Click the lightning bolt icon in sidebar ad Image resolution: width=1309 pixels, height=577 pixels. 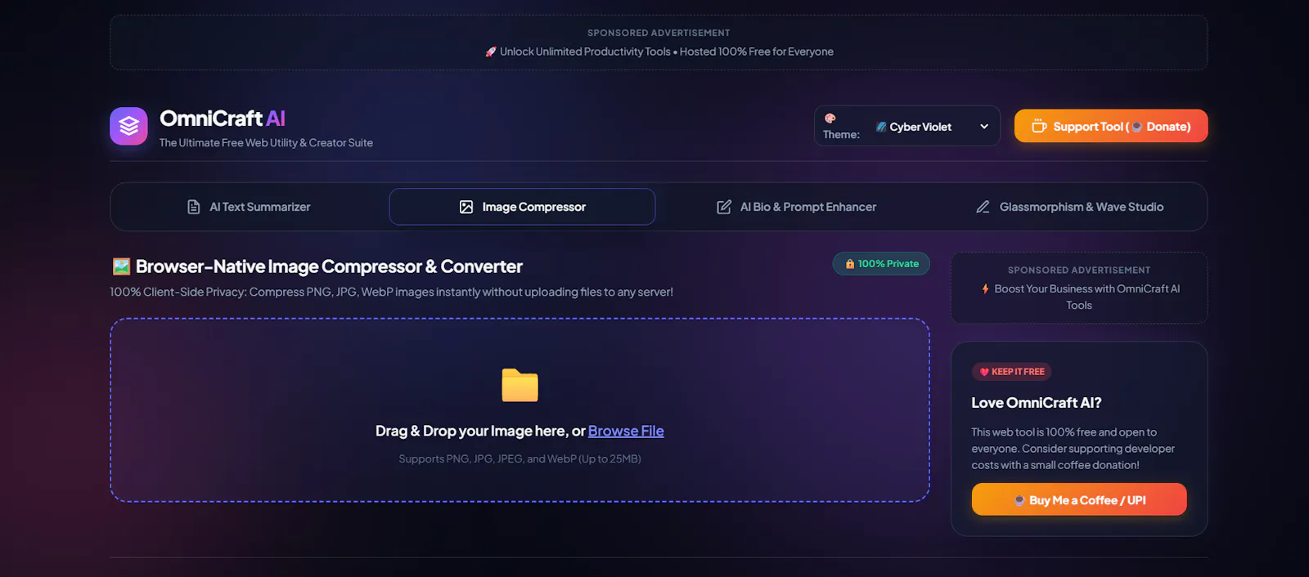point(985,288)
